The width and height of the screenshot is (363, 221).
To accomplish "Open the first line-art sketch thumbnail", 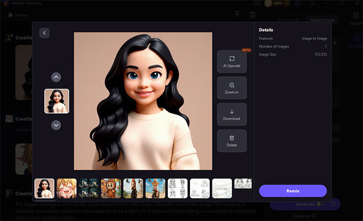I will pos(177,188).
